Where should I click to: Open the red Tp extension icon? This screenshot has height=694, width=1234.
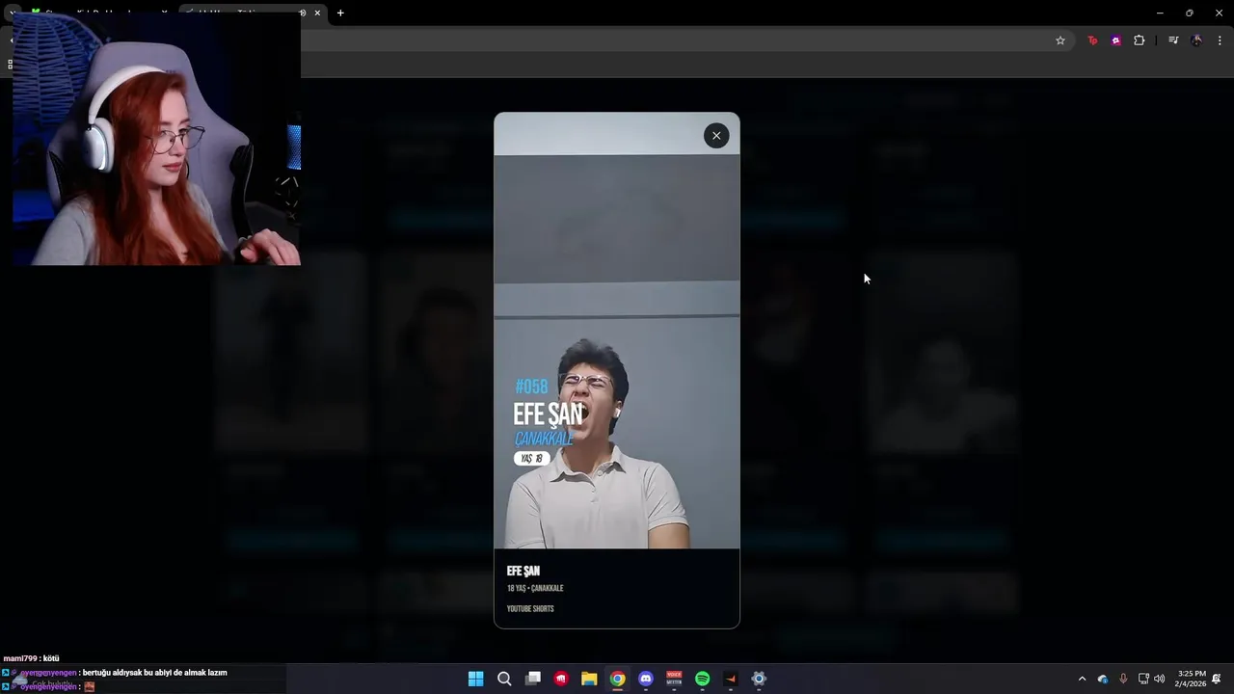pyautogui.click(x=1092, y=40)
